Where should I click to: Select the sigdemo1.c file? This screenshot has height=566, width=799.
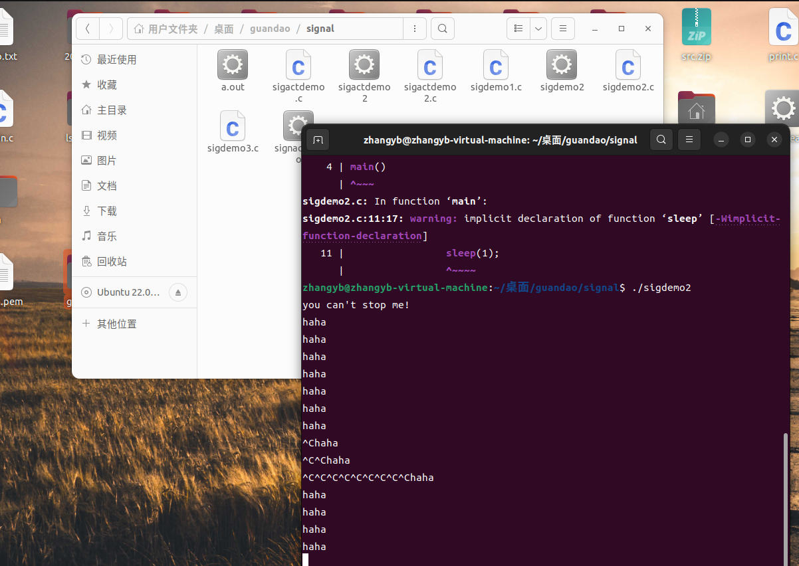(x=496, y=70)
